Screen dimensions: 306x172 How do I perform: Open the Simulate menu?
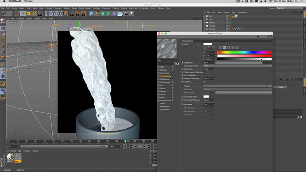point(58,8)
